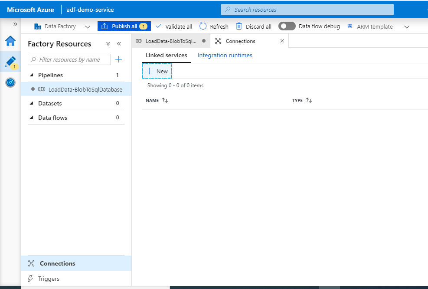Image resolution: width=428 pixels, height=289 pixels.
Task: Click adf-demo-service factory name
Action: click(x=90, y=10)
